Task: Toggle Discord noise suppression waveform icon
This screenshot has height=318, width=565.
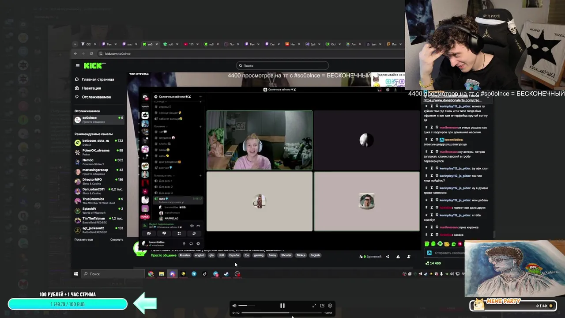Action: [x=192, y=226]
